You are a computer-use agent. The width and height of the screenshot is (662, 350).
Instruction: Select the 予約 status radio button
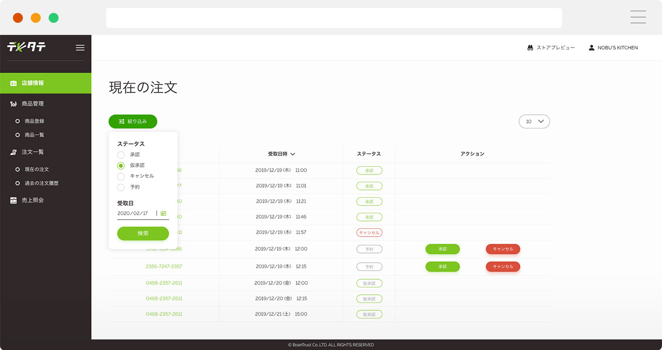click(121, 187)
